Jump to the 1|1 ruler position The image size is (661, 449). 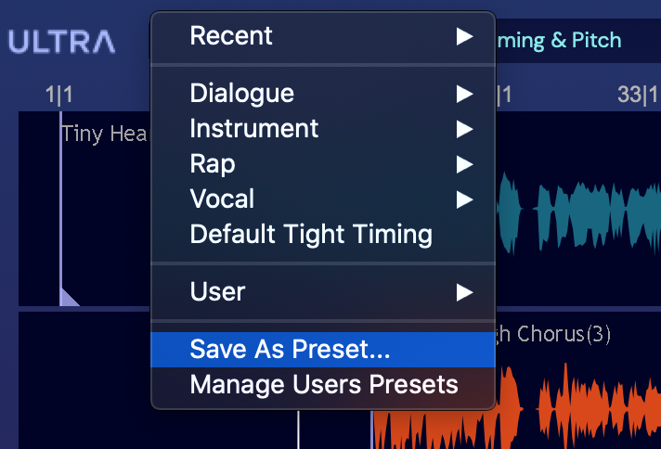pos(59,94)
